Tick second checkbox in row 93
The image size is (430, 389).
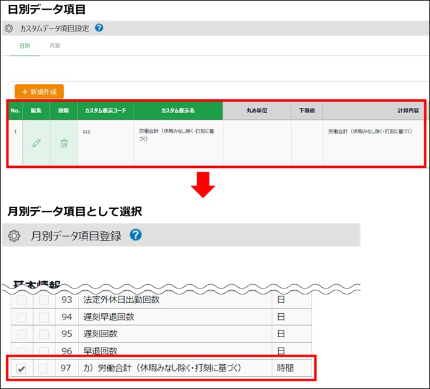click(44, 300)
